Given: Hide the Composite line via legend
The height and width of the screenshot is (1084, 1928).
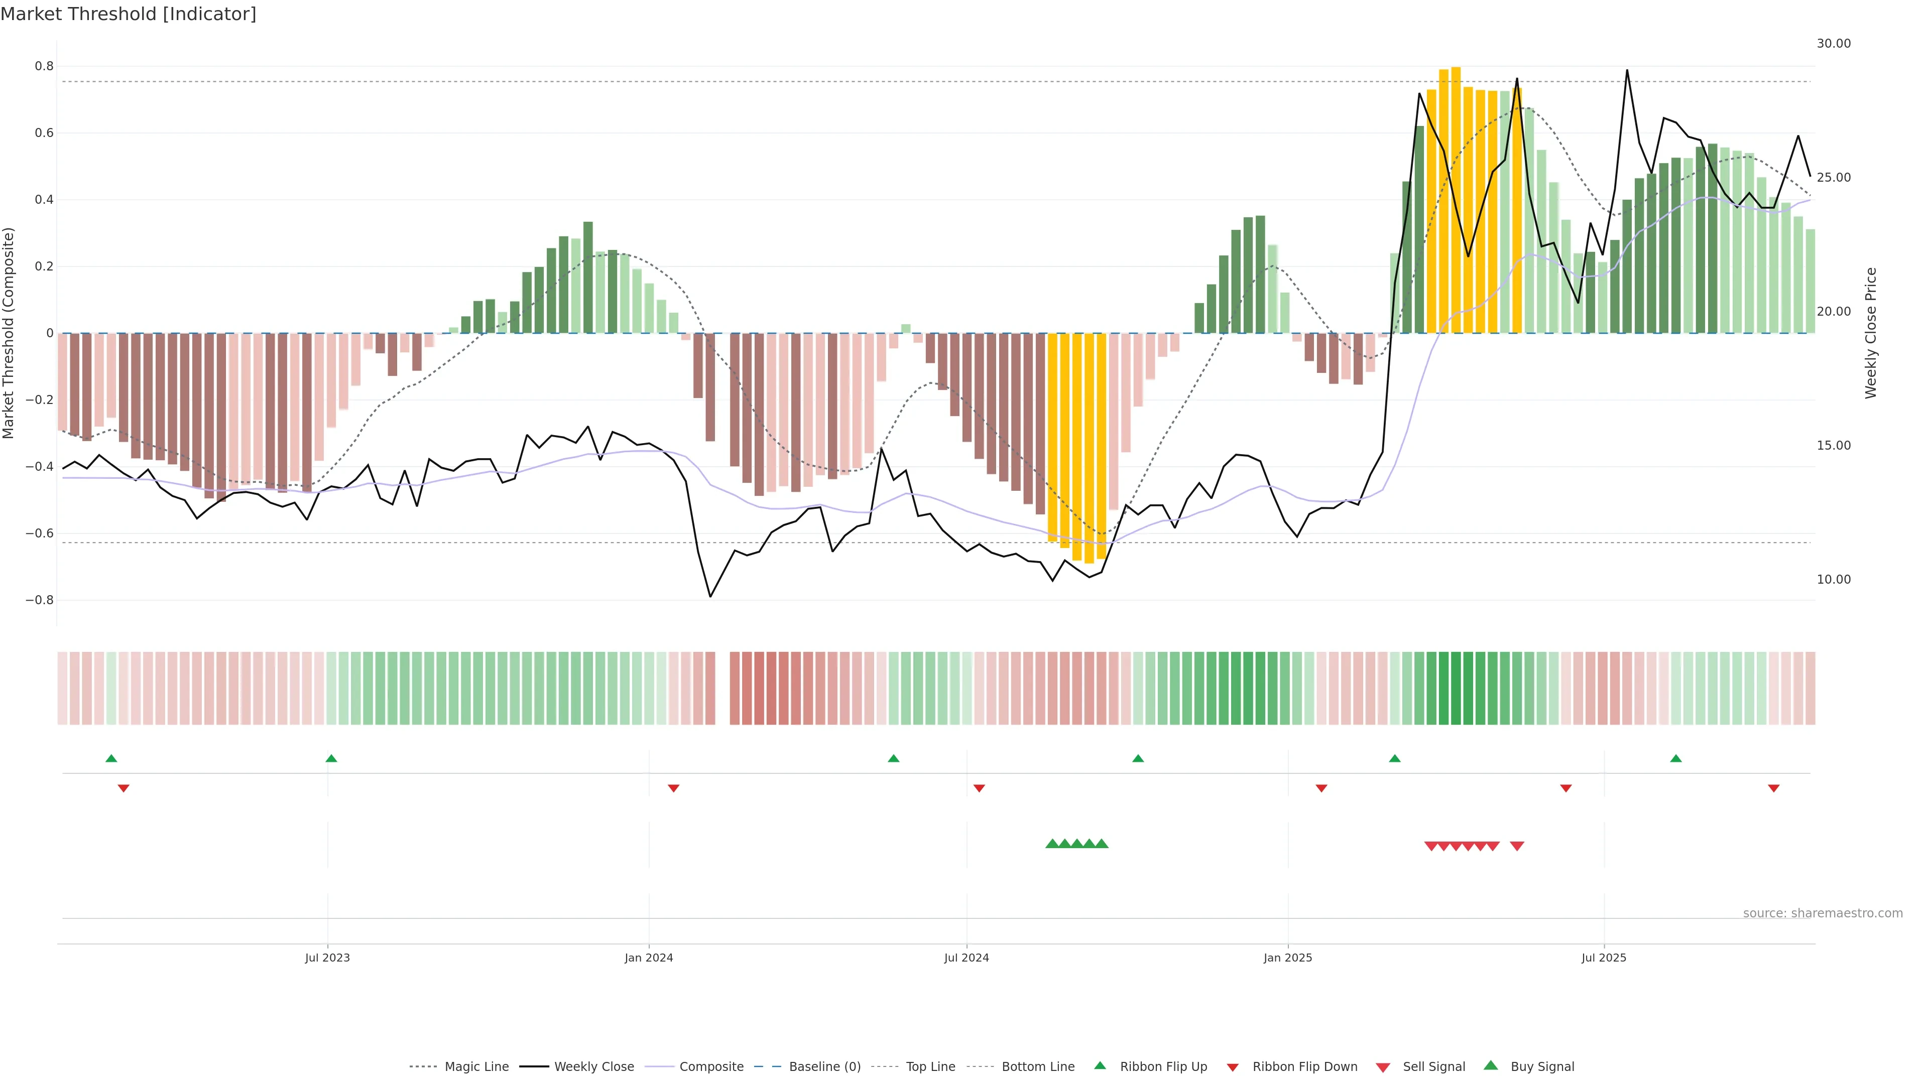Looking at the screenshot, I should pos(711,1067).
